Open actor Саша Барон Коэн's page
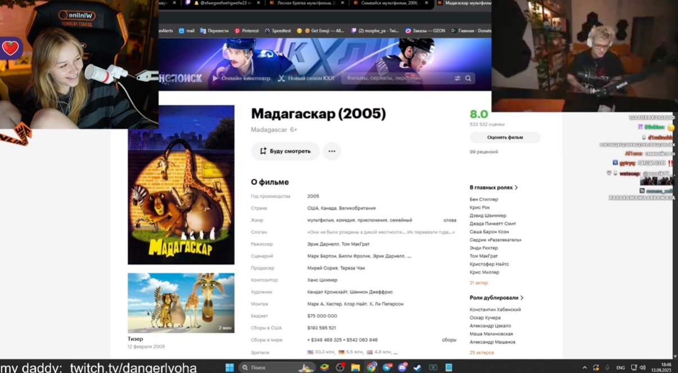 point(489,232)
